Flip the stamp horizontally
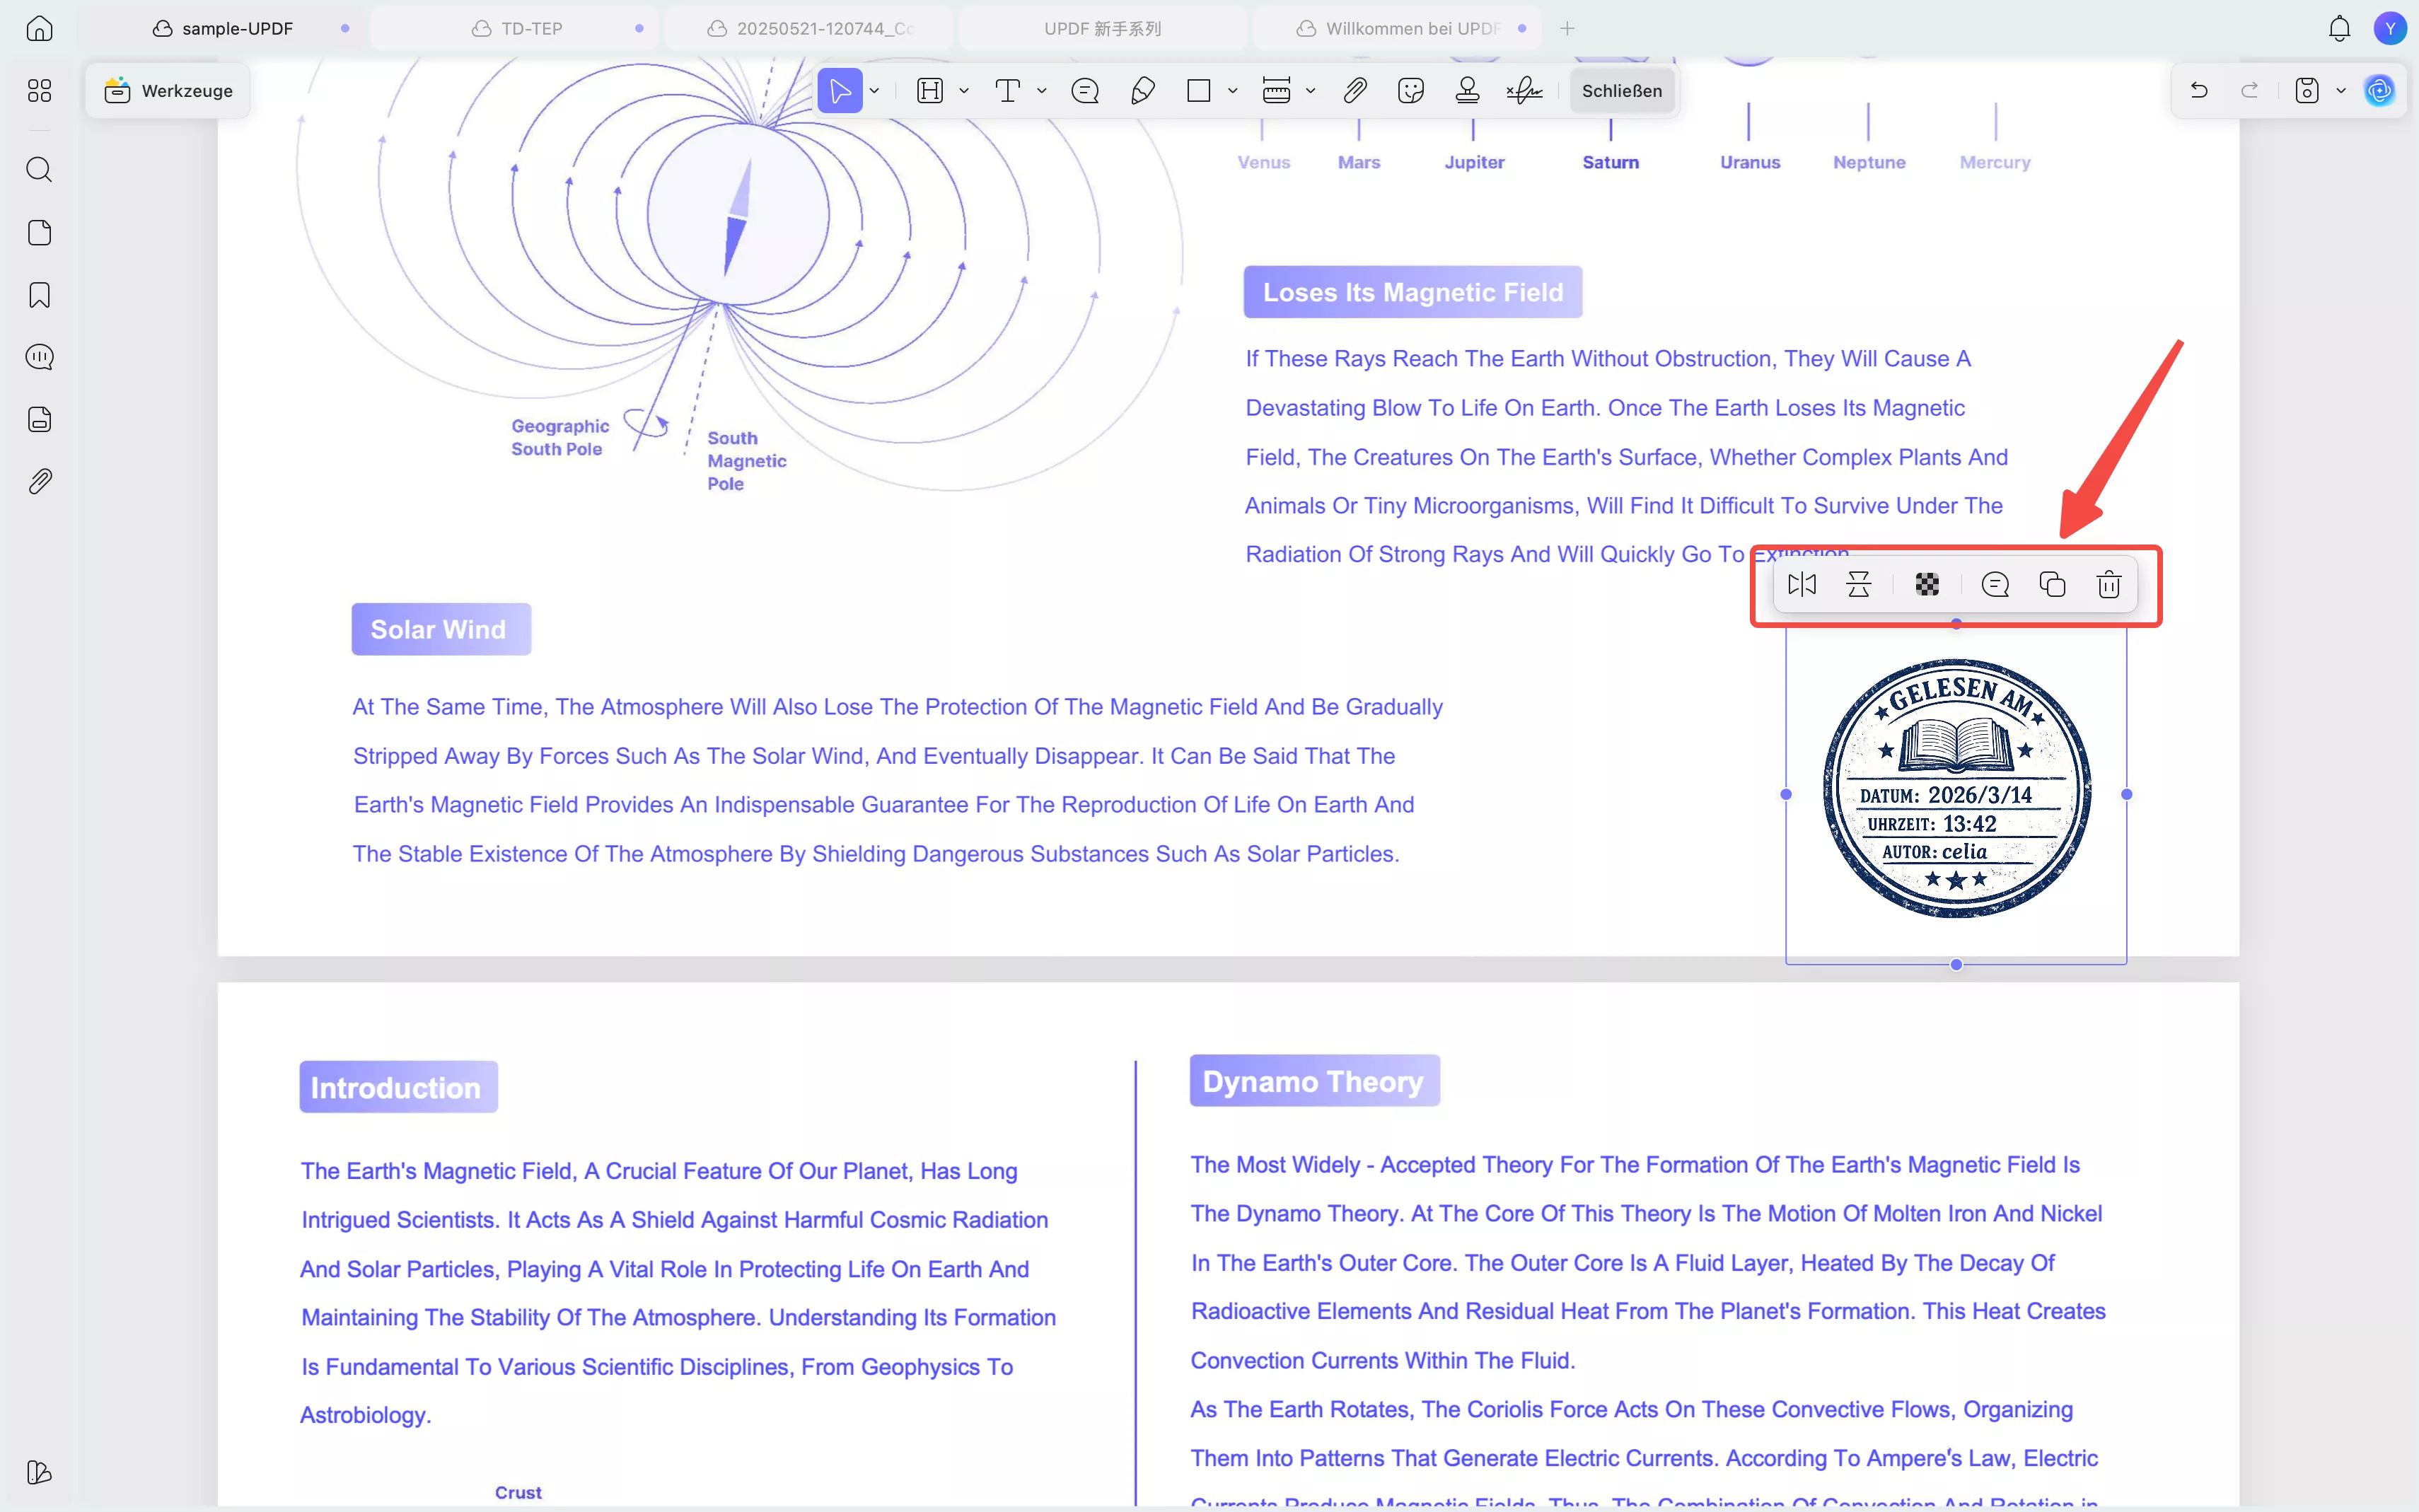 pos(1801,584)
